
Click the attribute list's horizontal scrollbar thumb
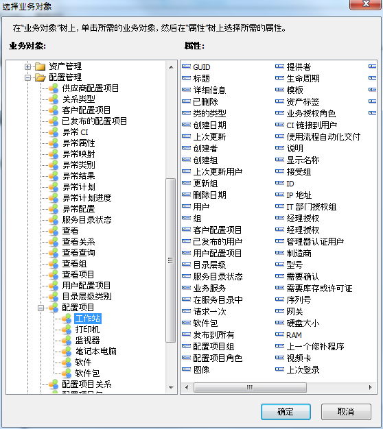pyautogui.click(x=250, y=387)
